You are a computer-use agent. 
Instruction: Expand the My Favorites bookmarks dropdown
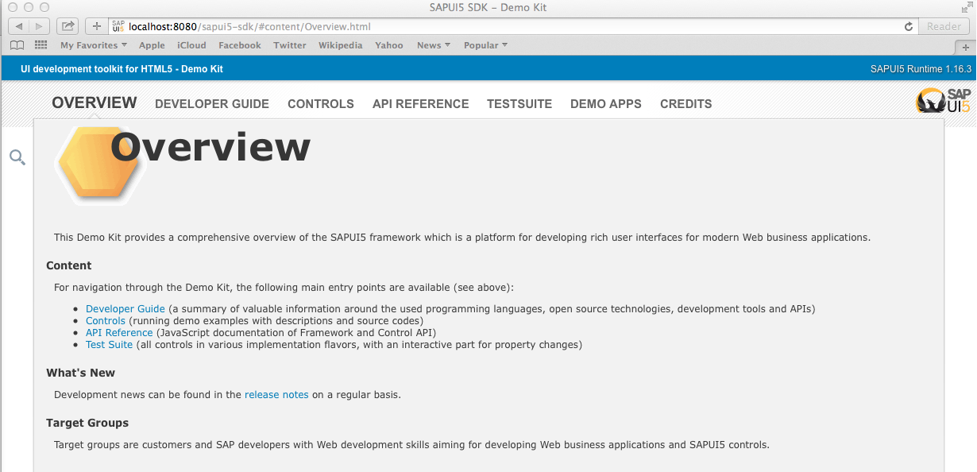94,45
